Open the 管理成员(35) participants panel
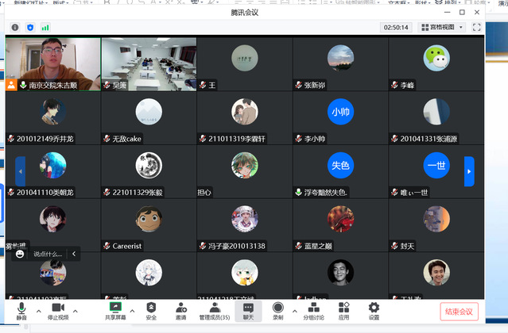The width and height of the screenshot is (508, 333). click(x=214, y=311)
